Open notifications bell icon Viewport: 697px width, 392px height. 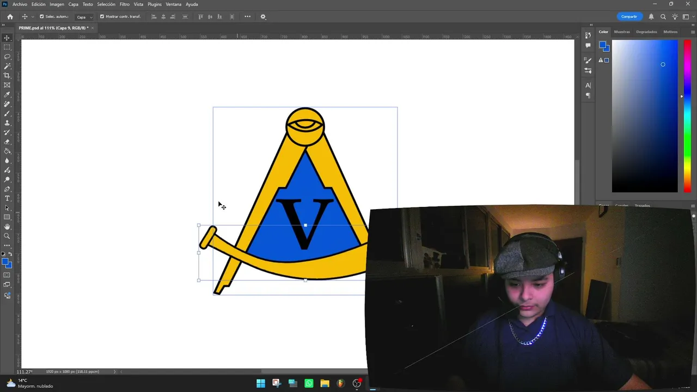coord(651,16)
